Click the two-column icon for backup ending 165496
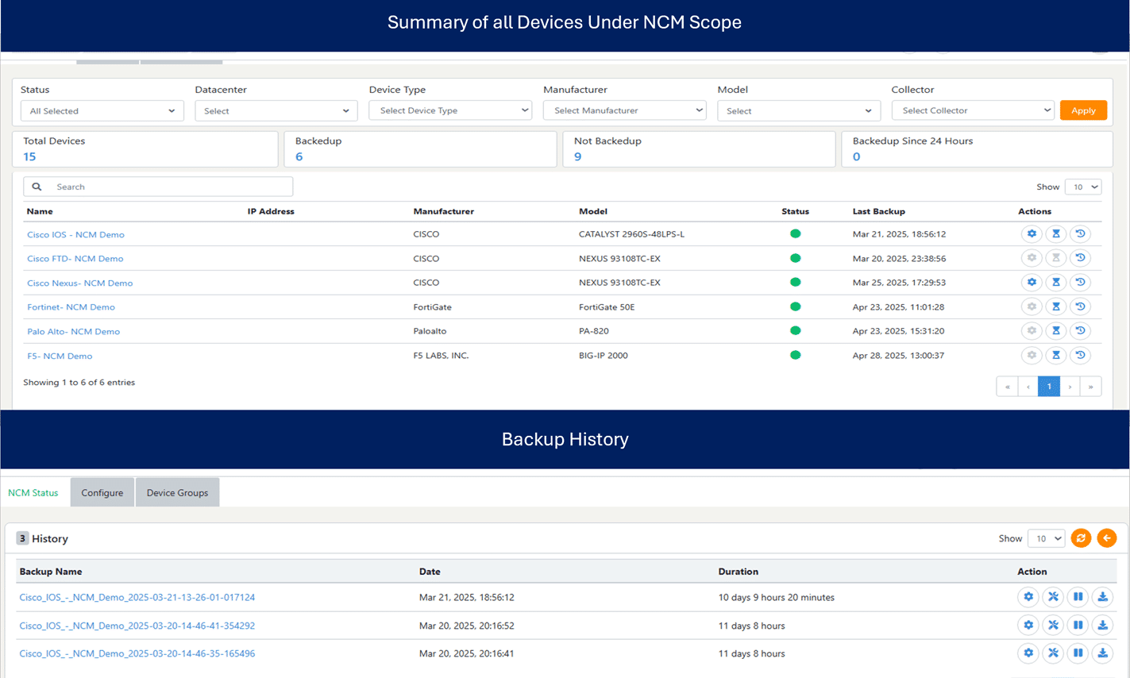Viewport: 1130px width, 678px height. pos(1078,653)
